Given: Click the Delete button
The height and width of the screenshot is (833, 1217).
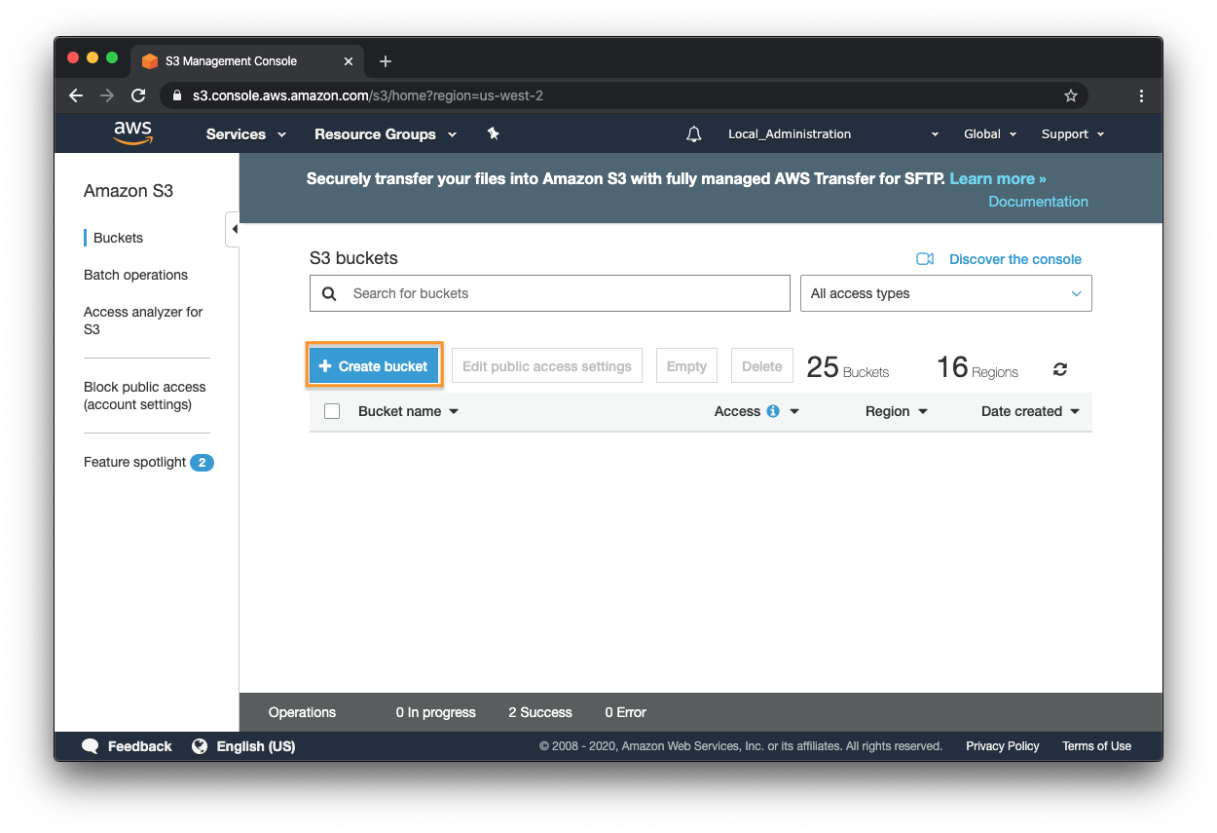Looking at the screenshot, I should tap(761, 366).
